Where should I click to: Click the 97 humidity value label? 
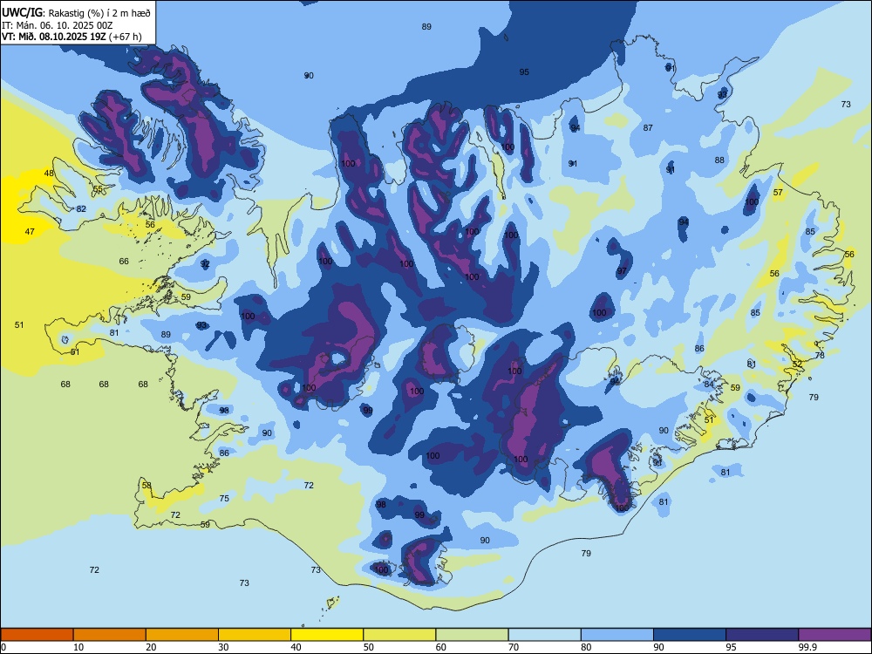622,271
